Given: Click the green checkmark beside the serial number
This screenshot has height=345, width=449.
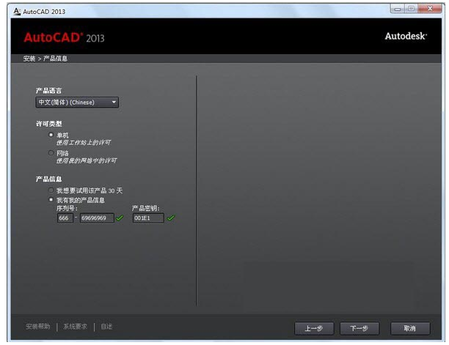Looking at the screenshot, I should (x=120, y=218).
